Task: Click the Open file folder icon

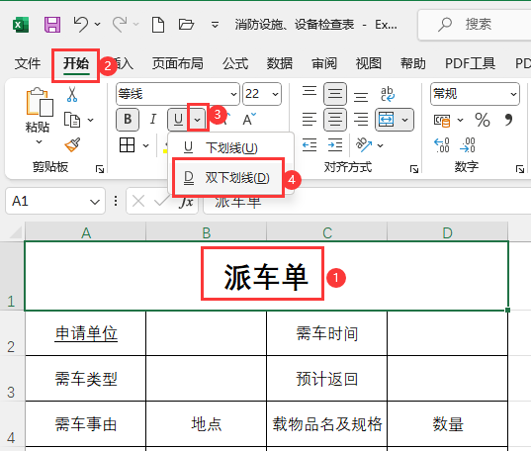Action: point(186,25)
